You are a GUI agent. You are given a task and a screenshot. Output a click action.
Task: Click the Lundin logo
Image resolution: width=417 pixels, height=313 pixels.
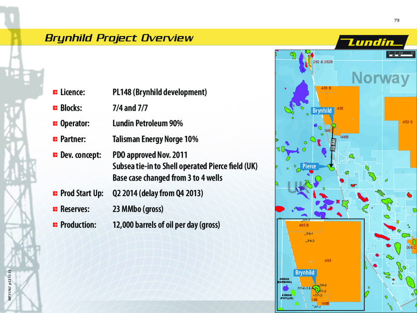point(371,42)
